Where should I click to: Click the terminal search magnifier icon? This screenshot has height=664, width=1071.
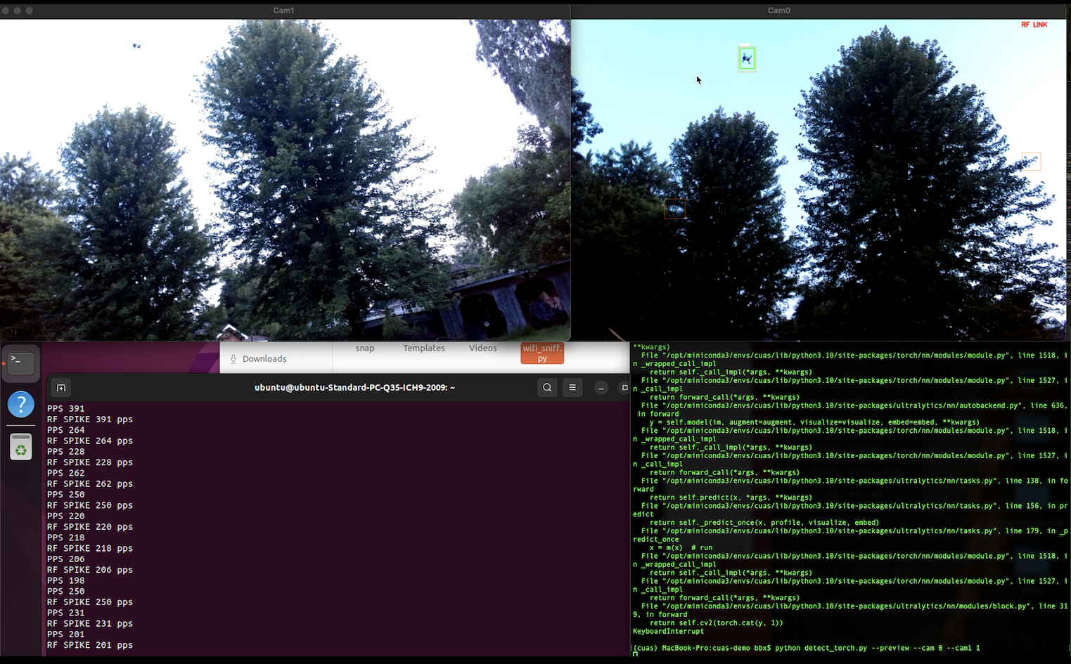coord(547,387)
